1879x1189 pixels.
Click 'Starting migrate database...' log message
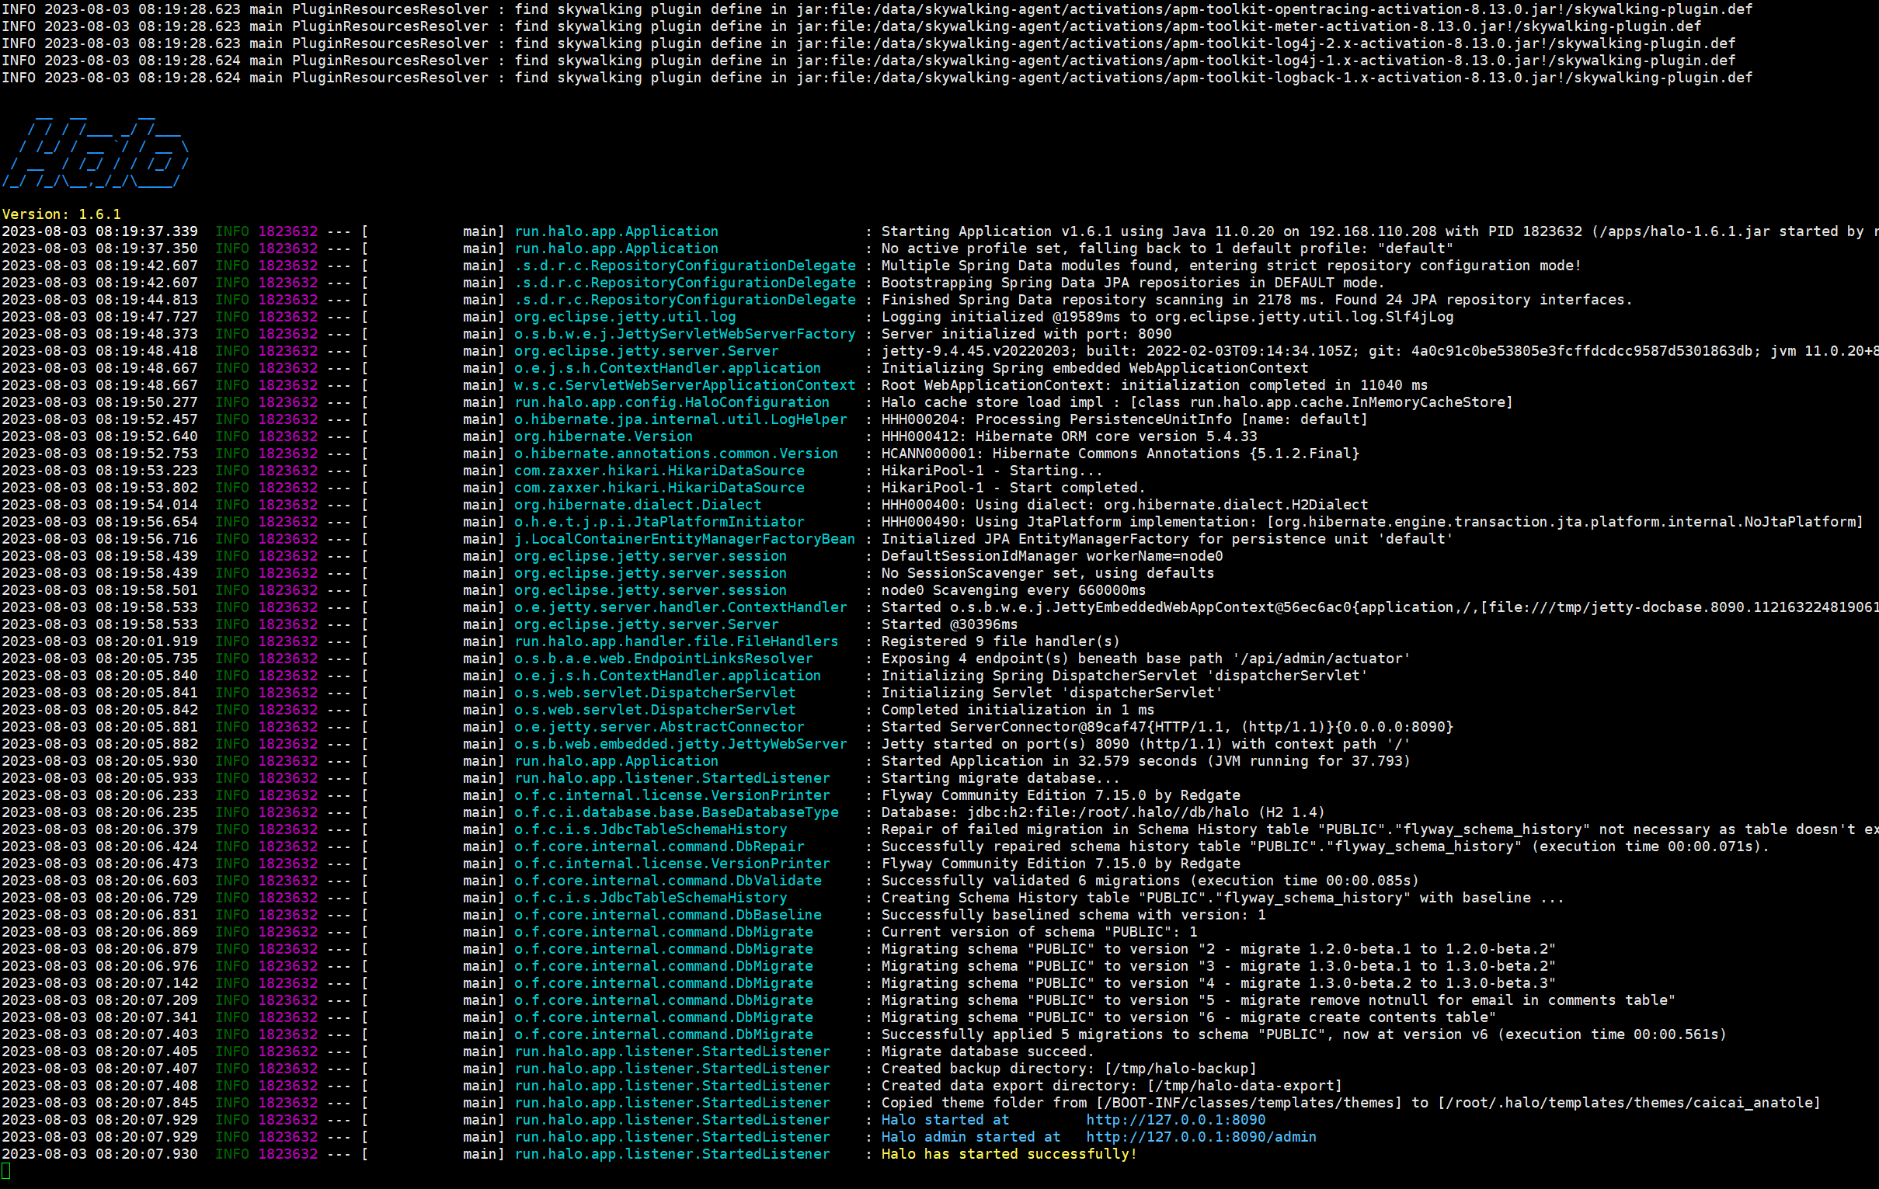click(x=1000, y=778)
